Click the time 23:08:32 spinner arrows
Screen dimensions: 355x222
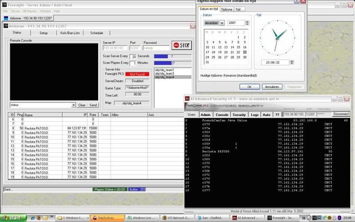point(291,63)
